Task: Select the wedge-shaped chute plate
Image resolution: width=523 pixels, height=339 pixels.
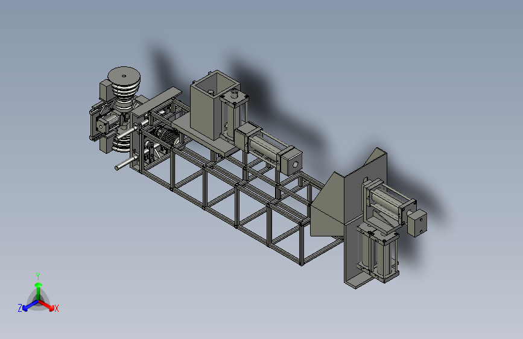Action: pyautogui.click(x=328, y=205)
